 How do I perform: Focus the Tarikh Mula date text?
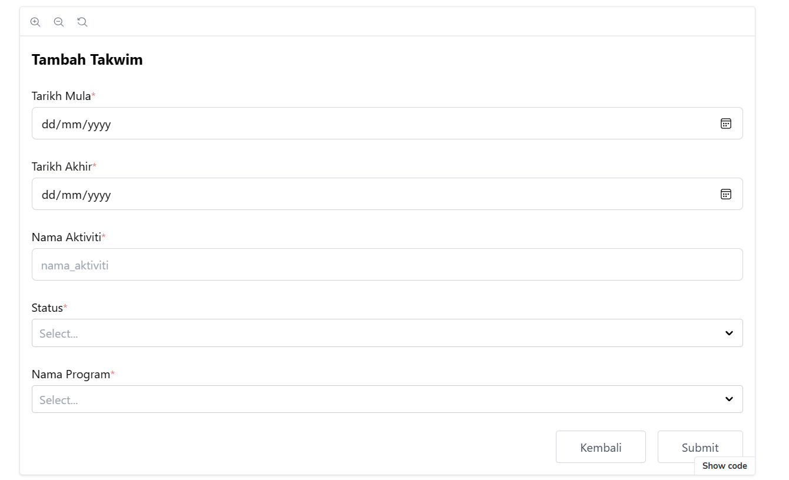(77, 124)
